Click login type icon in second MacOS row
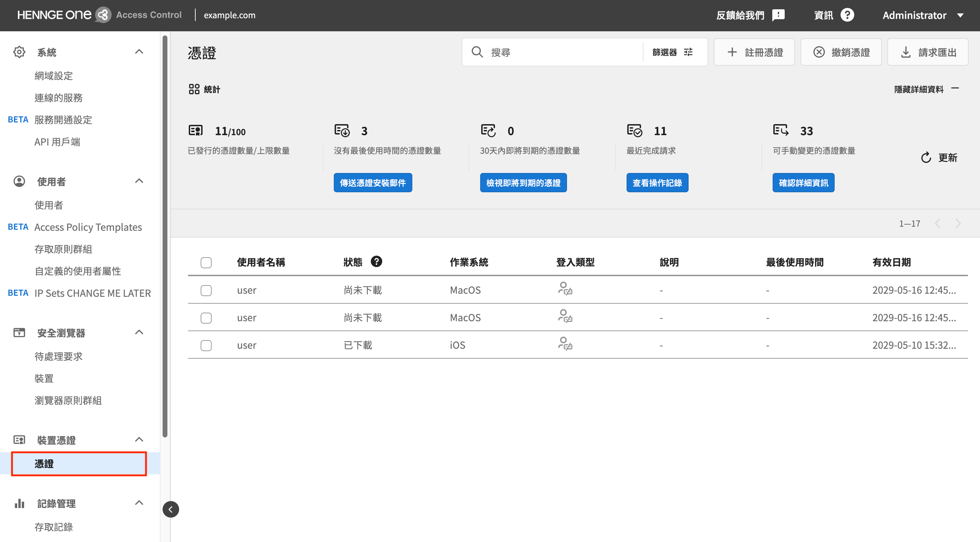The width and height of the screenshot is (980, 542). 565,316
